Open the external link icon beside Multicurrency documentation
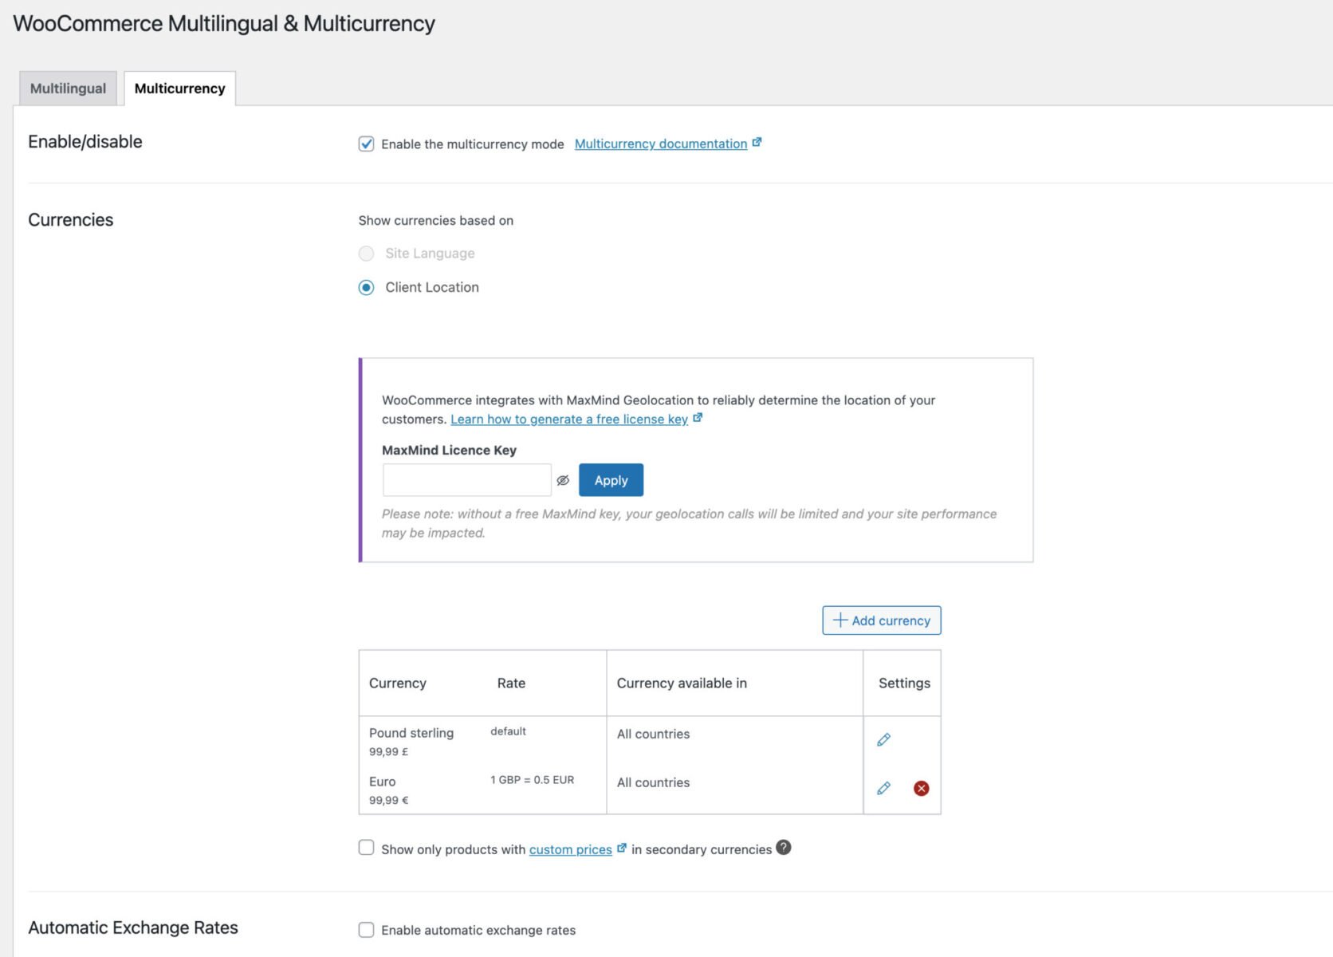 [757, 143]
